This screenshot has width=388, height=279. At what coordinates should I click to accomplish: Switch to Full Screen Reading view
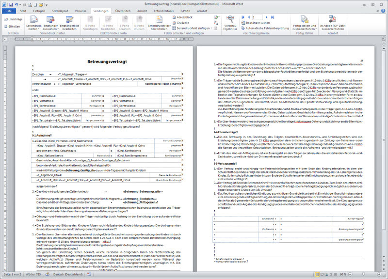322,274
